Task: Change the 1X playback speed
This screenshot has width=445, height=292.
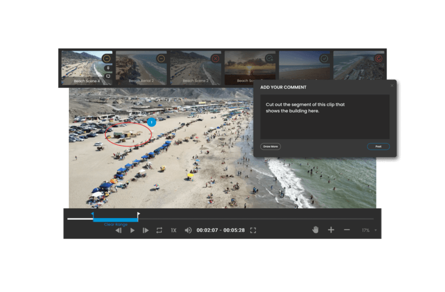Action: coord(174,230)
